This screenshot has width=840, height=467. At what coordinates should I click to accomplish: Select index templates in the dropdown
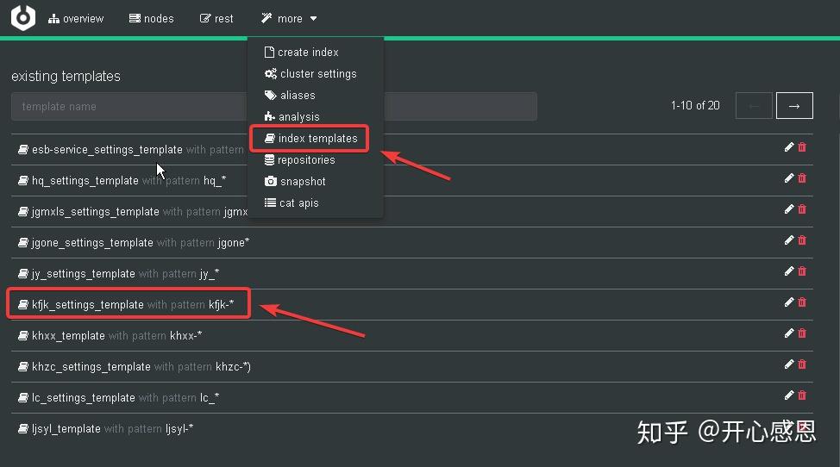[x=317, y=138]
